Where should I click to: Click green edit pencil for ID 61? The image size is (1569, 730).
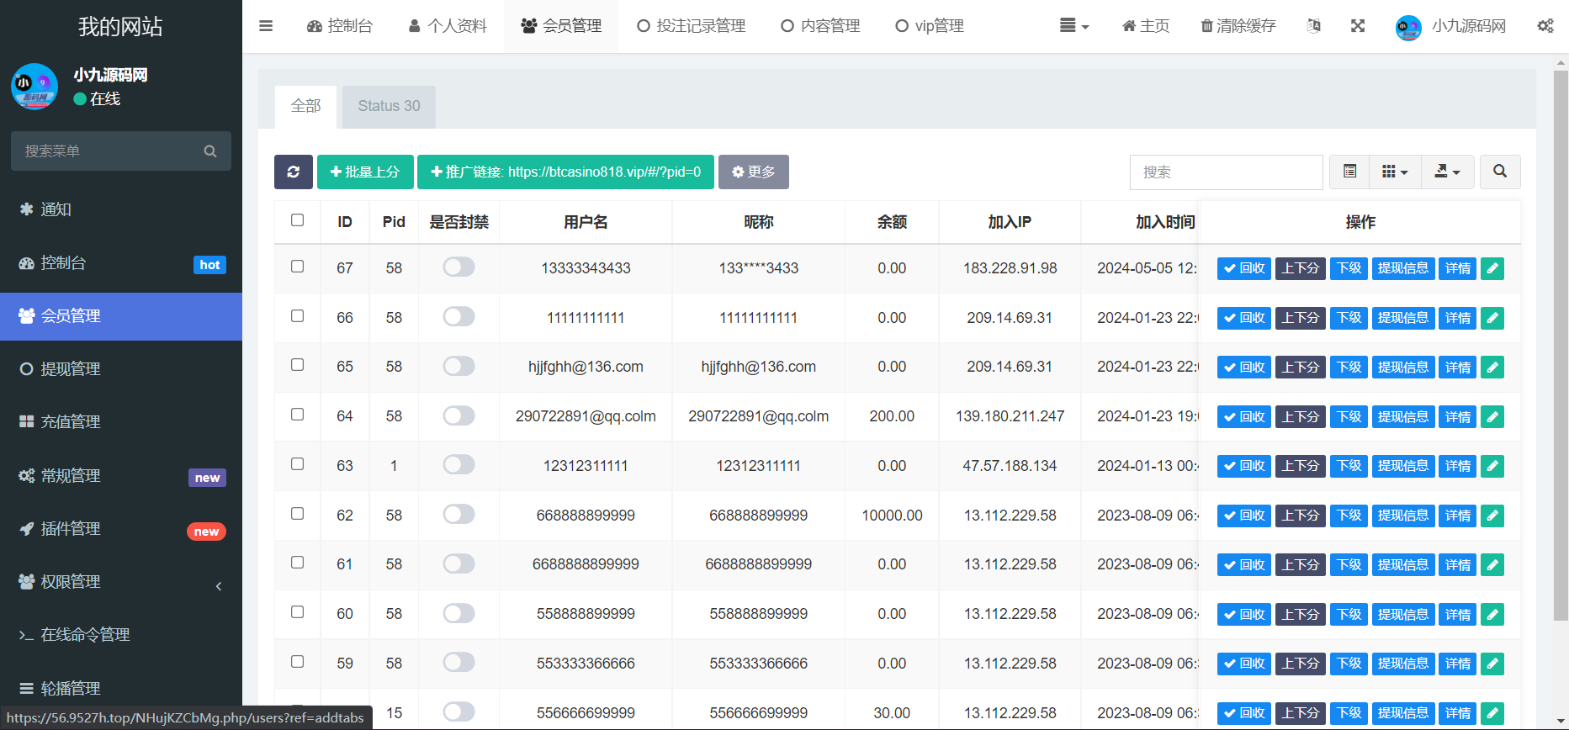tap(1492, 565)
